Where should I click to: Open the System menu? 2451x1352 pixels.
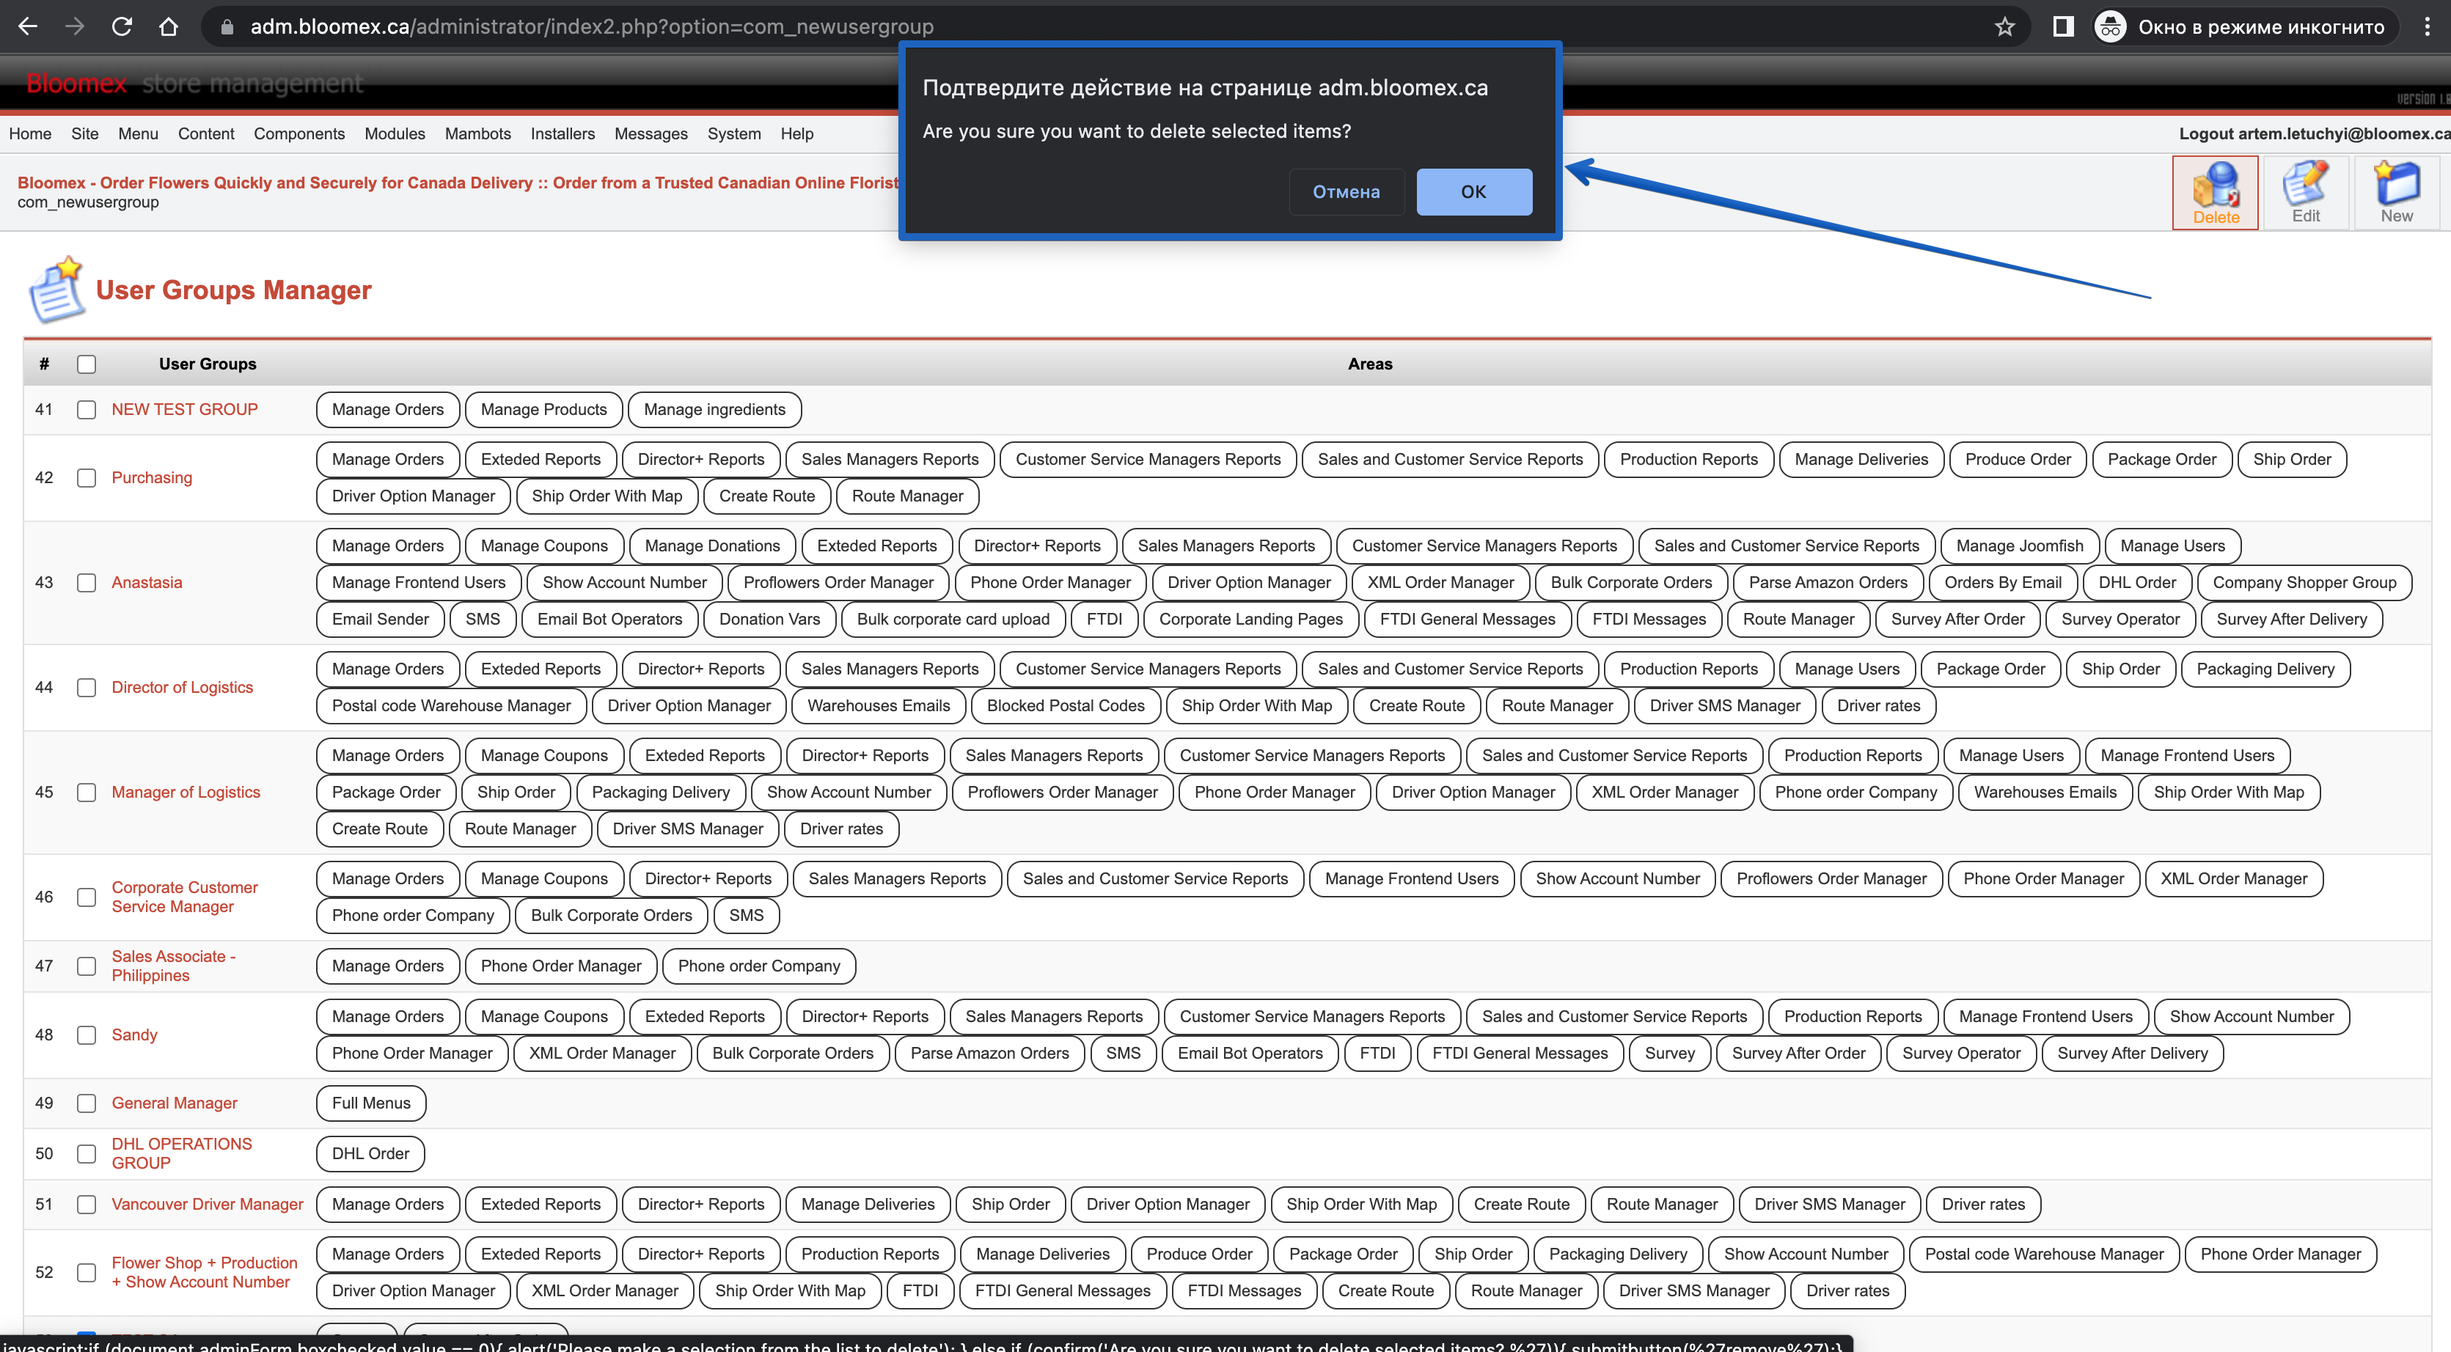[x=733, y=134]
